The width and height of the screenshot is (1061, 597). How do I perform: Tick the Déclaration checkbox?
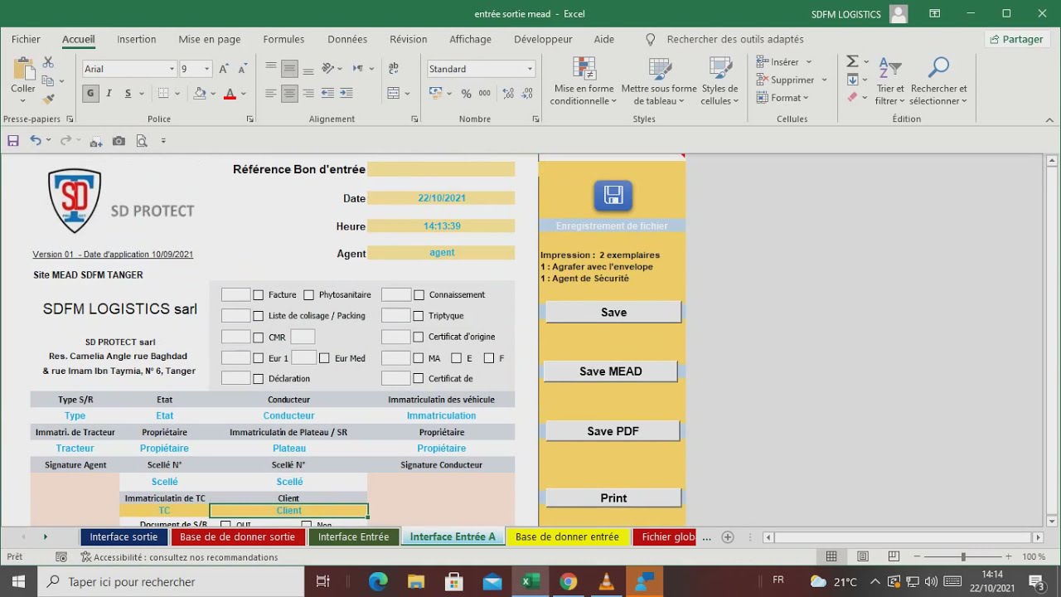[x=259, y=379]
